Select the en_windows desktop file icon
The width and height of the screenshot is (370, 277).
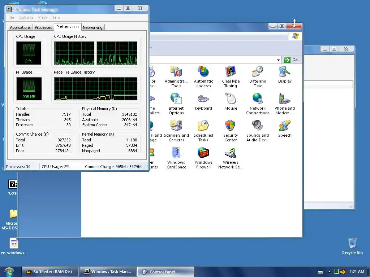coord(14,246)
